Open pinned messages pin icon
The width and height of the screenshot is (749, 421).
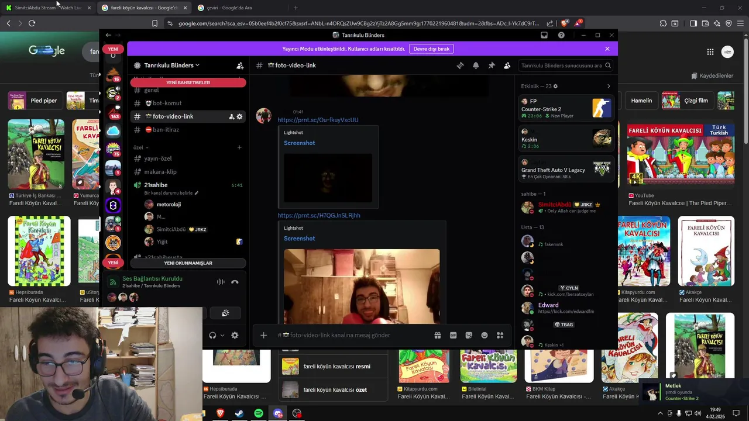[x=492, y=65]
